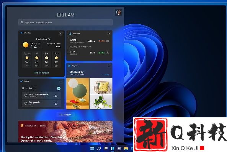Click 'See all' in Photos widget
The height and width of the screenshot is (152, 227).
(x=106, y=75)
